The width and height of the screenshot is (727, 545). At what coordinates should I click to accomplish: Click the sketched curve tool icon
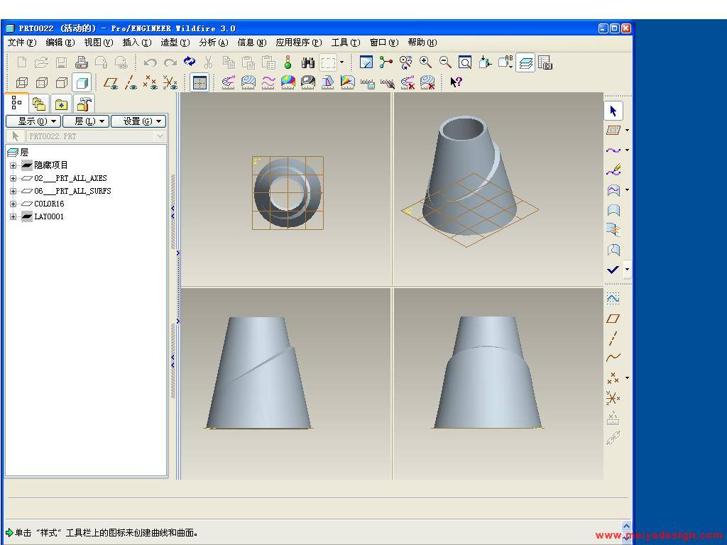click(613, 299)
